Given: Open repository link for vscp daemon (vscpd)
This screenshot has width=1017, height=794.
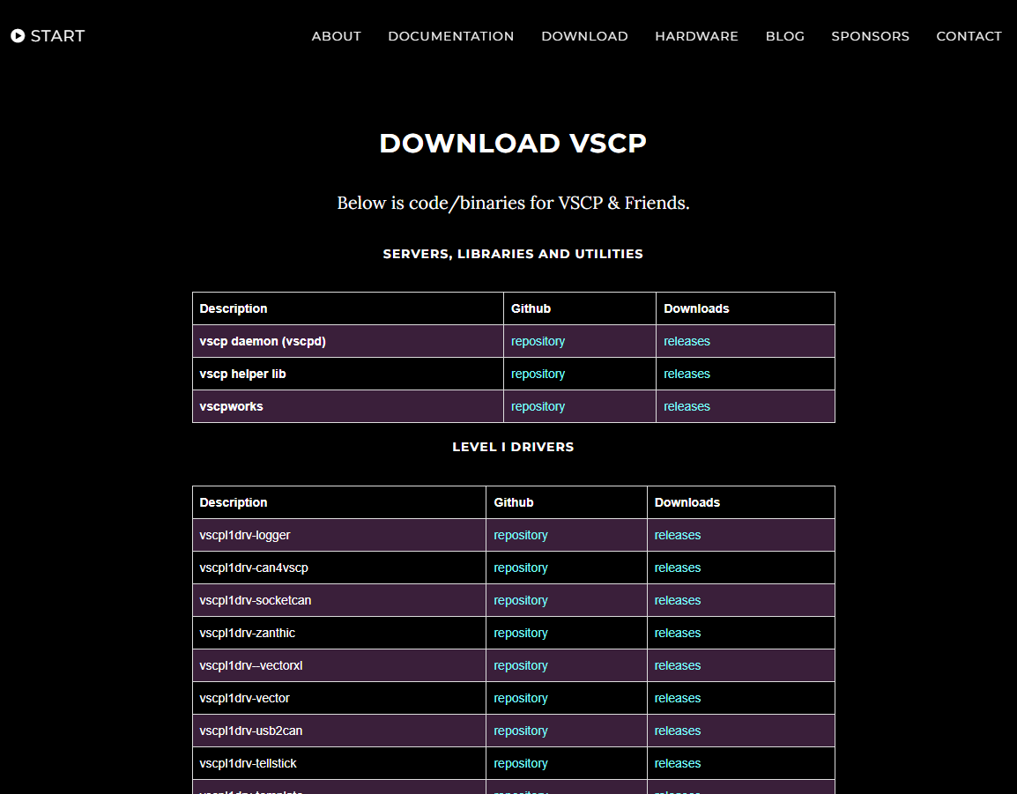Looking at the screenshot, I should (x=538, y=341).
